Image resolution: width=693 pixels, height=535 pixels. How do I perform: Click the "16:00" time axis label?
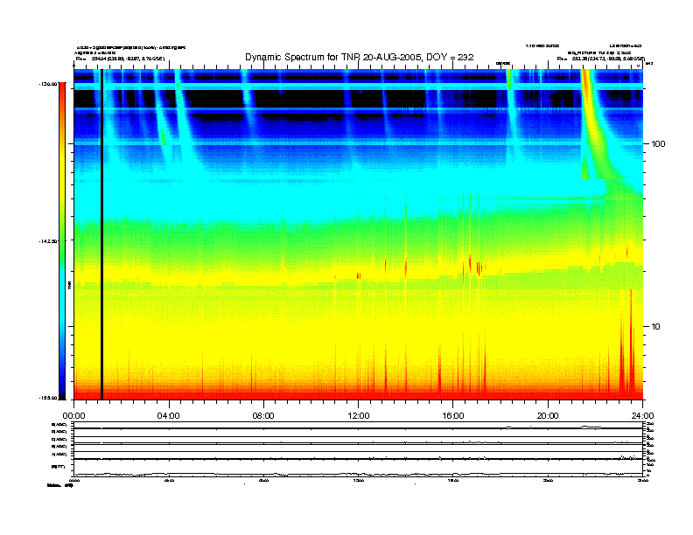(x=453, y=416)
